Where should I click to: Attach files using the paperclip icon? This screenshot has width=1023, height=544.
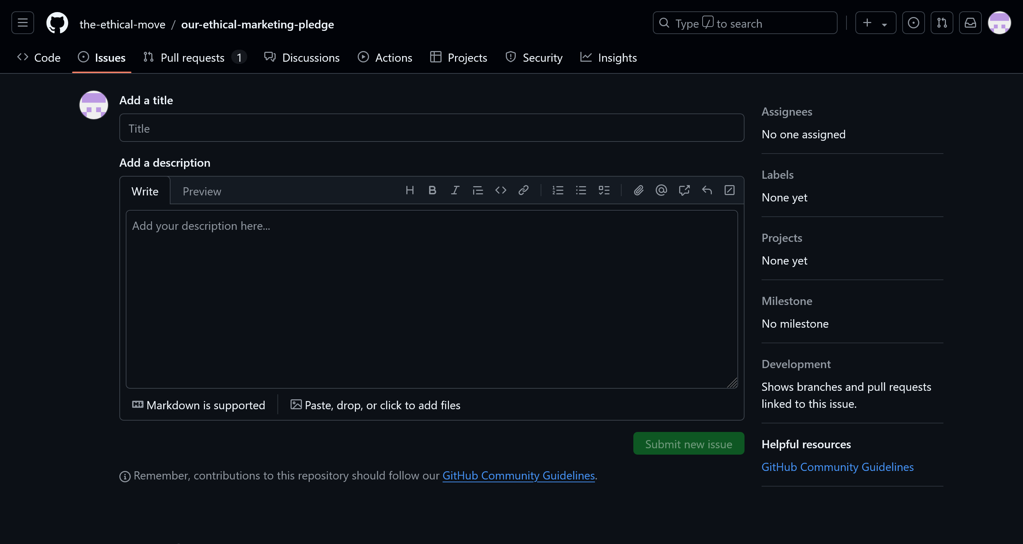(x=639, y=190)
